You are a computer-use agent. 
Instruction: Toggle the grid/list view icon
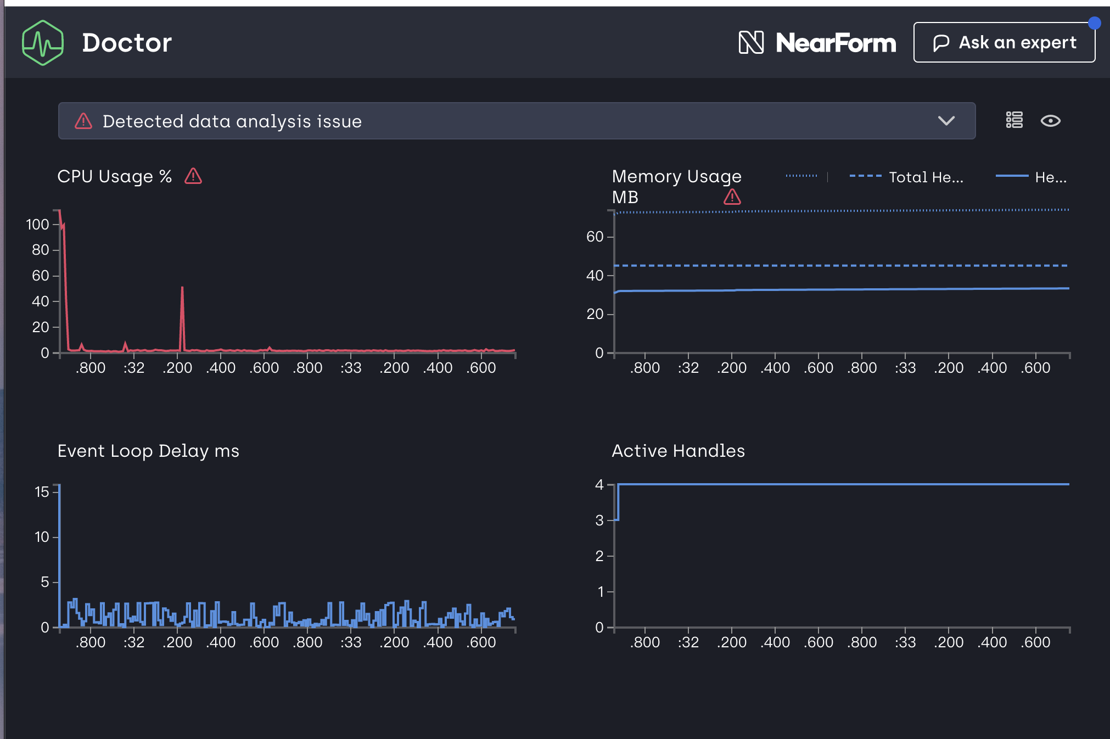[x=1014, y=120]
